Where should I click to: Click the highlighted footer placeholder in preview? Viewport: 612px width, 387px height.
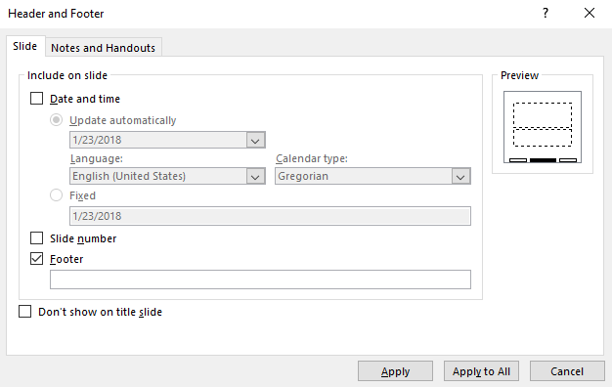543,160
